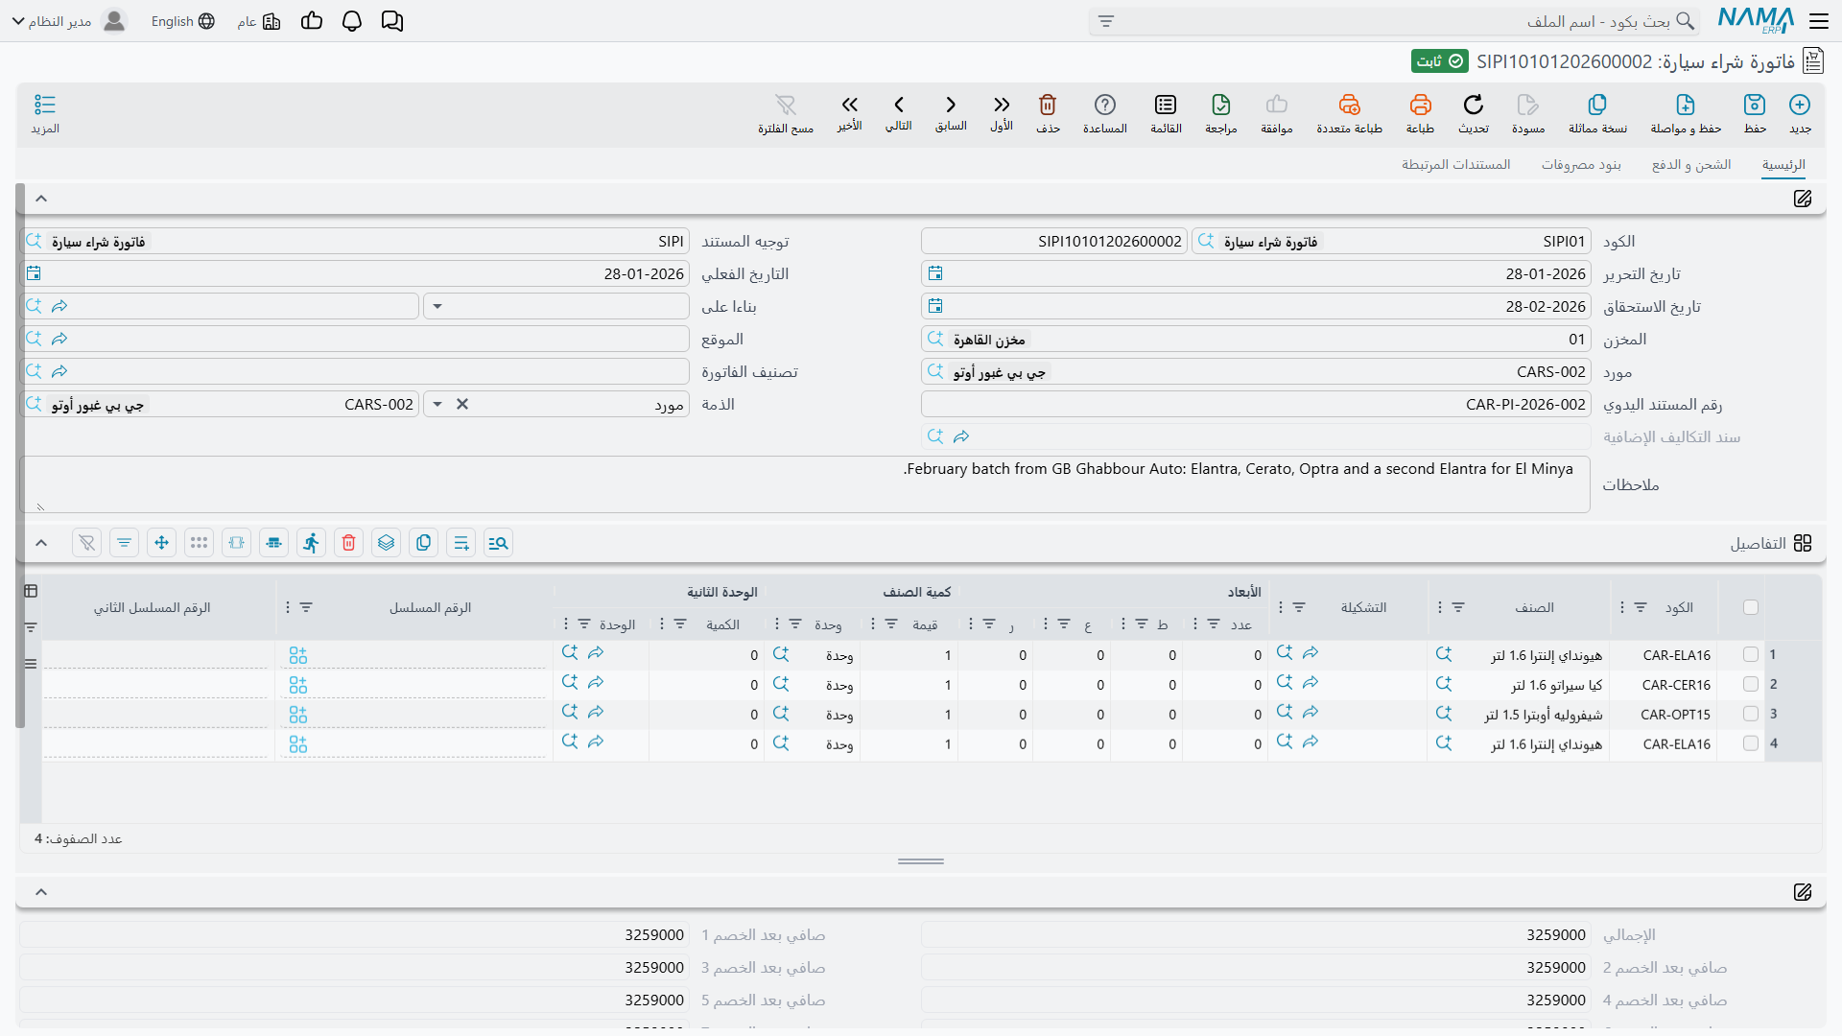Collapse the header section with its chevron
Image resolution: width=1842 pixels, height=1036 pixels.
pos(41,199)
